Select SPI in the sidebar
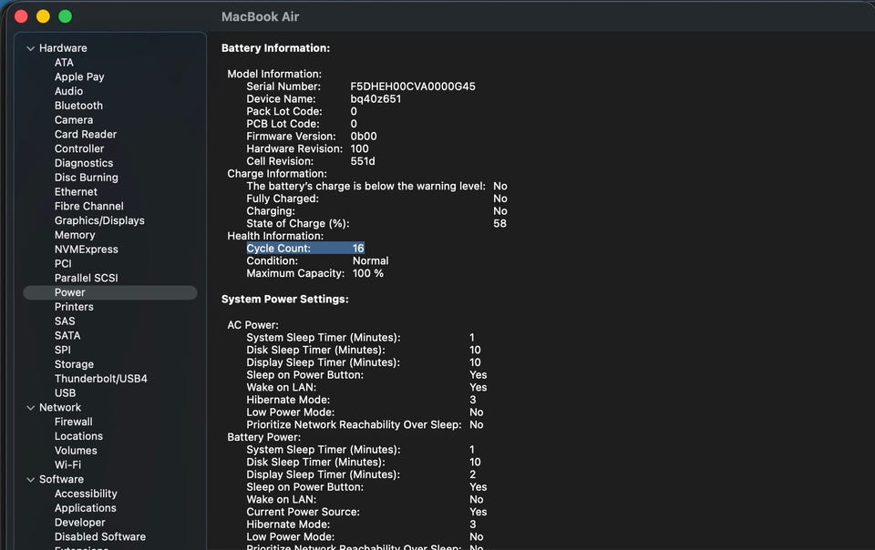This screenshot has width=875, height=550. click(x=63, y=350)
